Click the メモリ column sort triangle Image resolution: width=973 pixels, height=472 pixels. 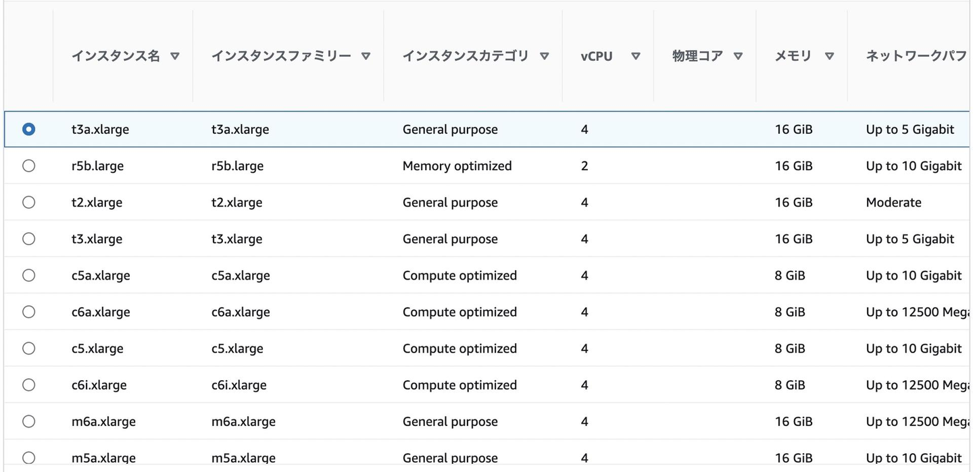[829, 57]
